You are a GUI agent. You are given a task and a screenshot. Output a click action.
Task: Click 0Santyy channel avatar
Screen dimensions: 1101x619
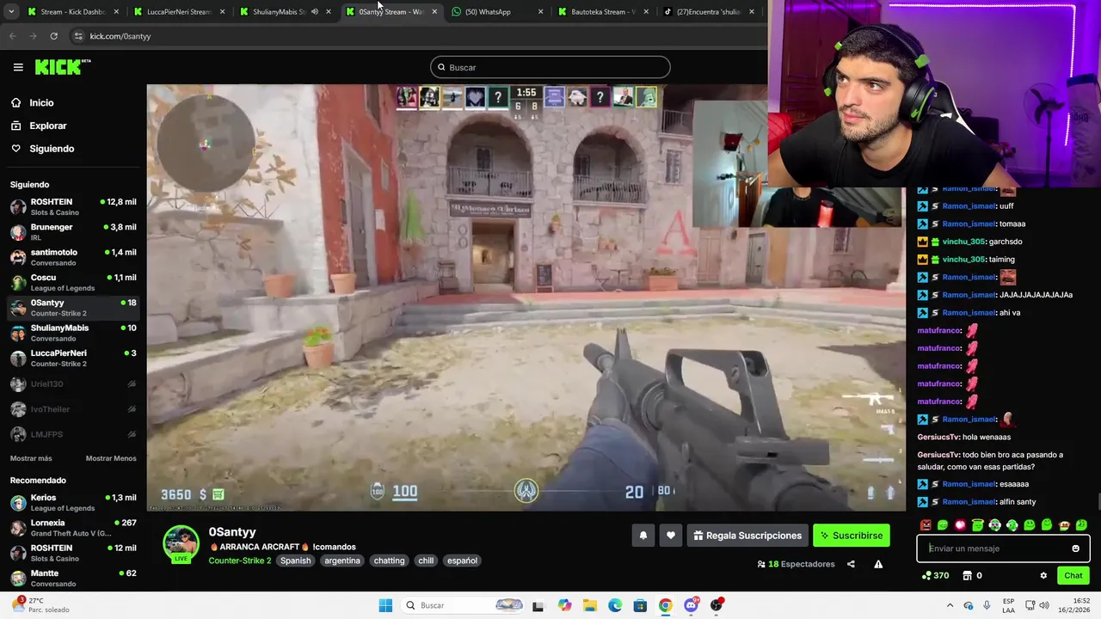(x=181, y=542)
